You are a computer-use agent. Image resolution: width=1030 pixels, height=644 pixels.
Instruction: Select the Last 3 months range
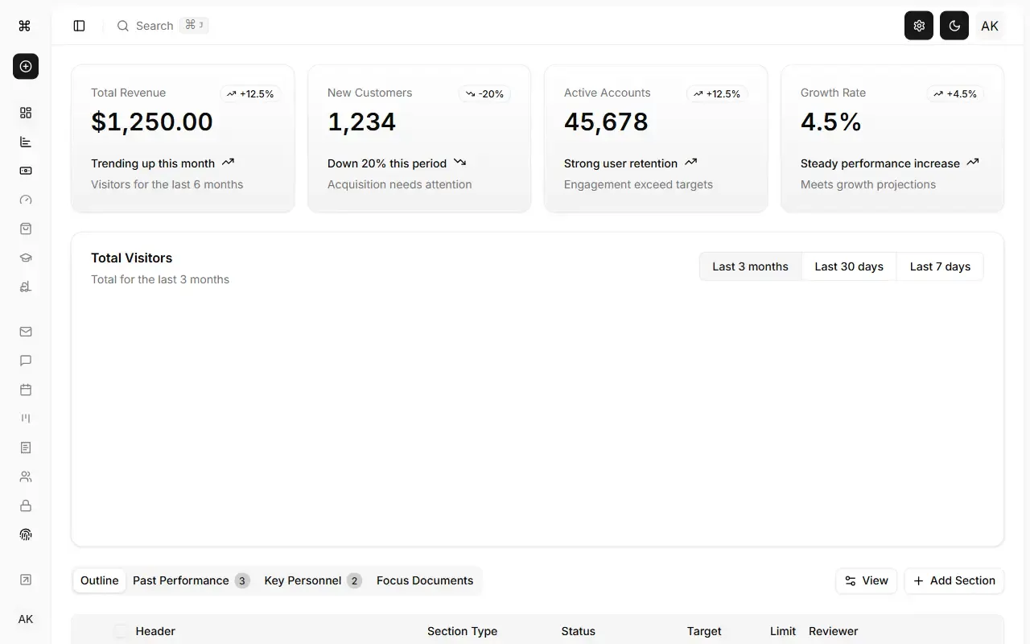coord(750,266)
